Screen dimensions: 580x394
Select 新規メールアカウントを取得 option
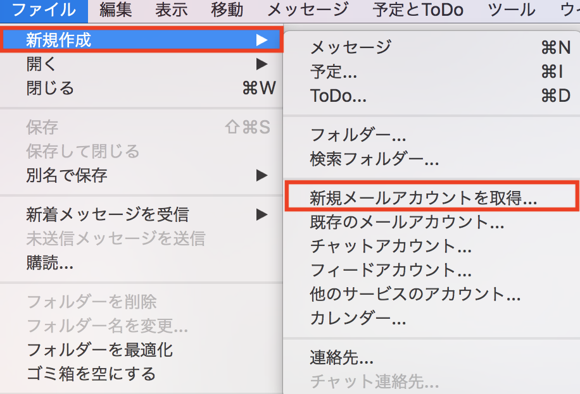pyautogui.click(x=423, y=198)
